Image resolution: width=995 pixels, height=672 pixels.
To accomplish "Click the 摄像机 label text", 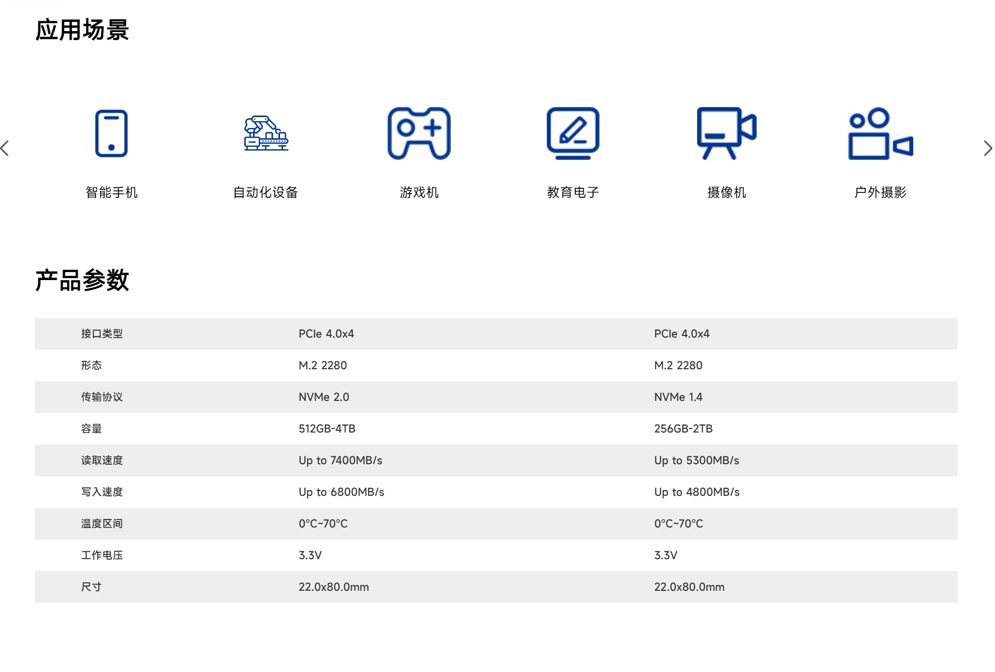I will click(726, 193).
